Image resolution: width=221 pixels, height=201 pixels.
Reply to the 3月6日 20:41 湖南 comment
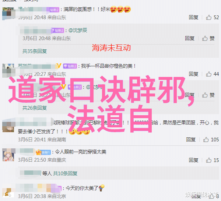(x=191, y=140)
